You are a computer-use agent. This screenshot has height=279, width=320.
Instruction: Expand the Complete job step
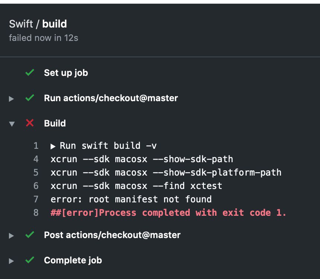(11, 261)
